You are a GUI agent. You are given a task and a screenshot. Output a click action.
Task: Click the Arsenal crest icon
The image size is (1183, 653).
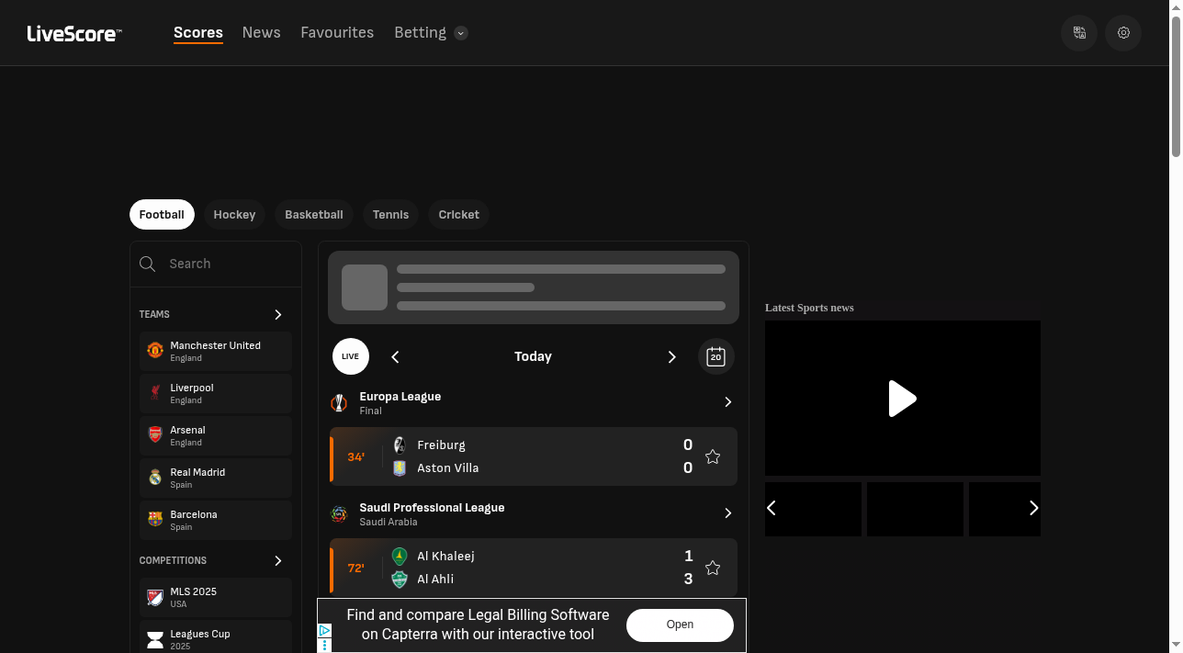tap(155, 435)
